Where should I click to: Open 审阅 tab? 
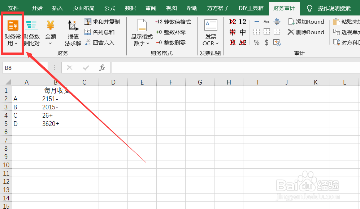(x=151, y=8)
